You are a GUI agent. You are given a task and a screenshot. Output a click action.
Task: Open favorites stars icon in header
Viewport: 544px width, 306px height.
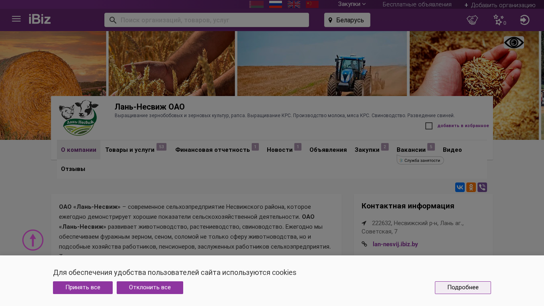tap(499, 20)
